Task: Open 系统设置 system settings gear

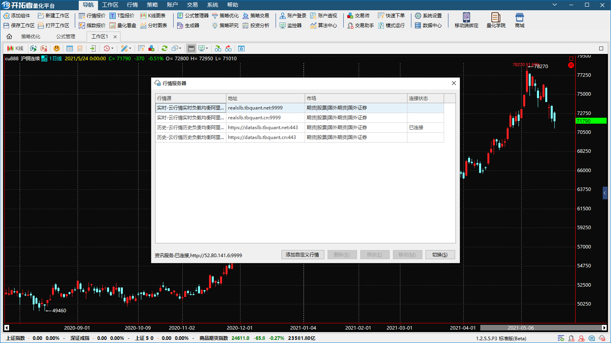Action: tap(428, 16)
